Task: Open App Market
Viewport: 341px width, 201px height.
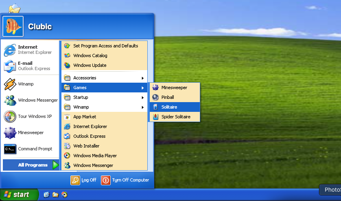Action: coord(105,117)
